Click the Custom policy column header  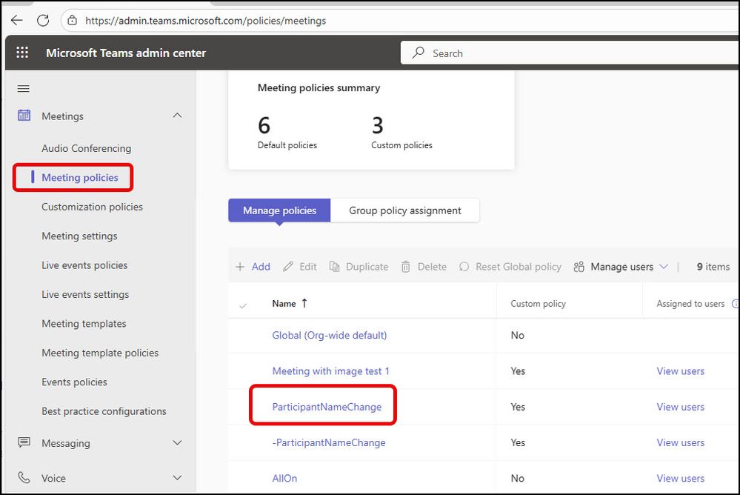tap(538, 304)
